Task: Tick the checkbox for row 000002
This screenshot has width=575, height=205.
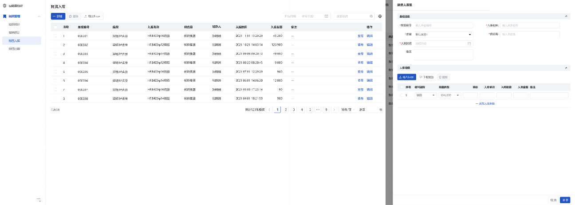Action: [55, 45]
